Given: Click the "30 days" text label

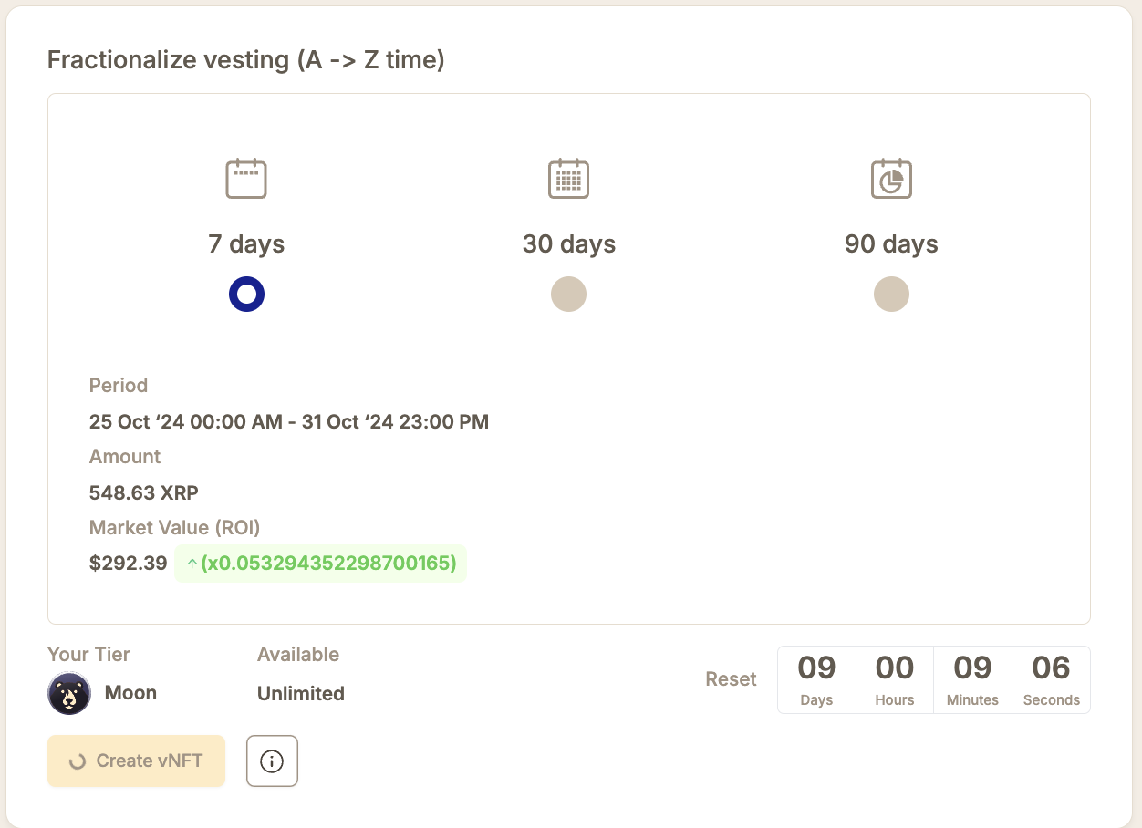Looking at the screenshot, I should pyautogui.click(x=568, y=244).
